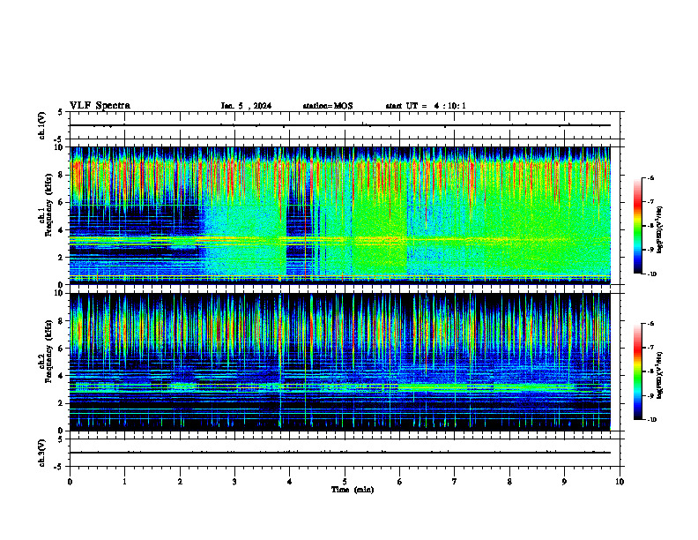Click the "-6" label on ch.1 color bar
The image size is (698, 540).
click(651, 178)
